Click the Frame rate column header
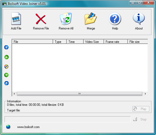The height and width of the screenshot is (135, 156). click(116, 42)
